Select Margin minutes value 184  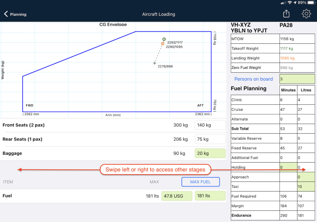tap(288, 206)
